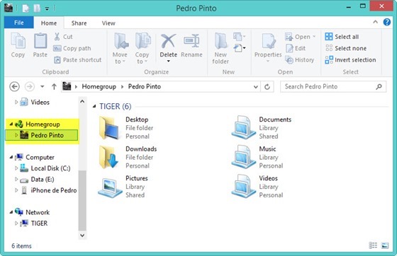The height and width of the screenshot is (256, 397).
Task: Collapse the TIGER (6) group header
Action: [x=94, y=106]
